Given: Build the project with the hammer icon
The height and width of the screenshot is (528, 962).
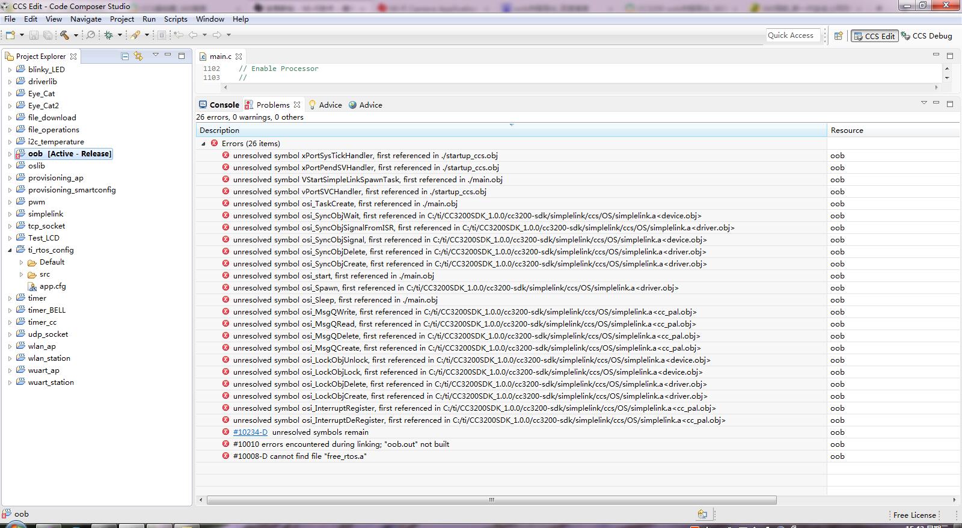Looking at the screenshot, I should tap(64, 35).
